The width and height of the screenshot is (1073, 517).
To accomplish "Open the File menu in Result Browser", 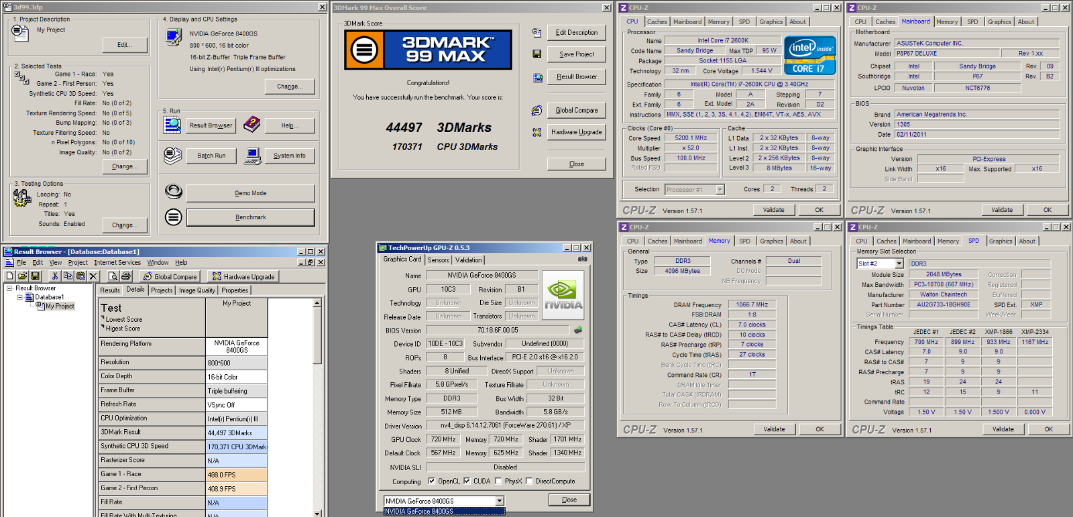I will click(x=21, y=263).
